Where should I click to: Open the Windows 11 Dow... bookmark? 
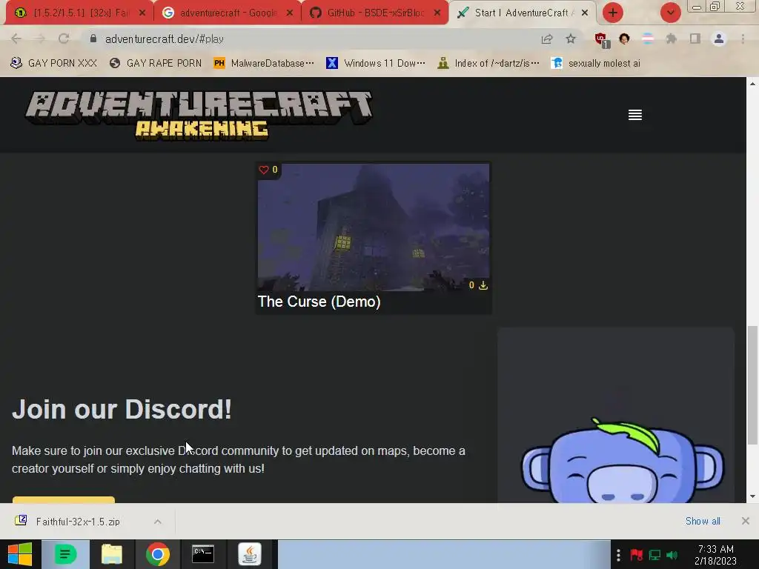376,64
